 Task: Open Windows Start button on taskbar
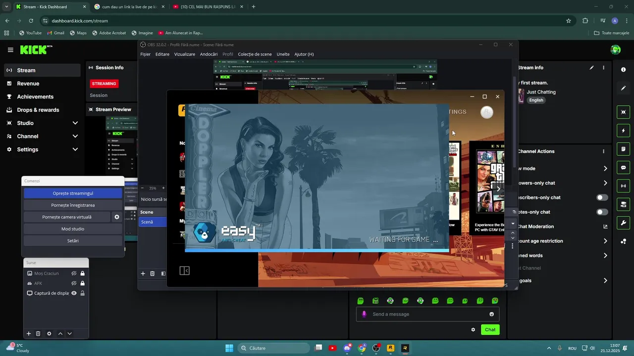229,348
